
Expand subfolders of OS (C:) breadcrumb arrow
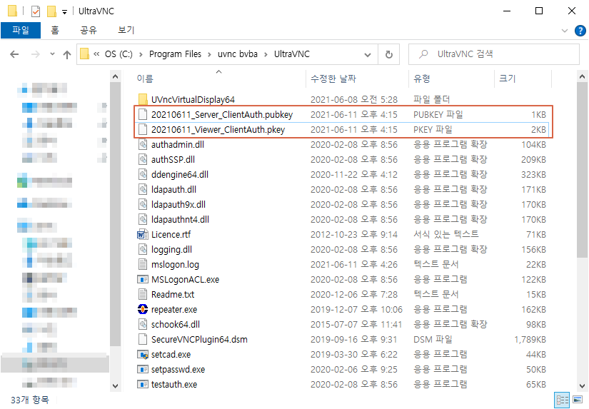pyautogui.click(x=141, y=54)
